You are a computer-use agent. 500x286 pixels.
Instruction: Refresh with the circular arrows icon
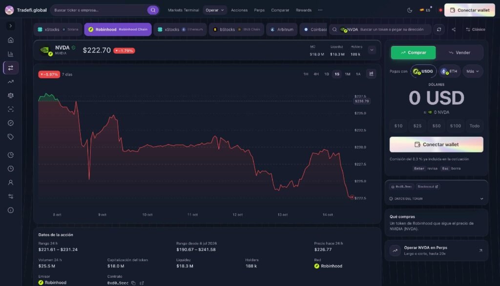pos(439,30)
